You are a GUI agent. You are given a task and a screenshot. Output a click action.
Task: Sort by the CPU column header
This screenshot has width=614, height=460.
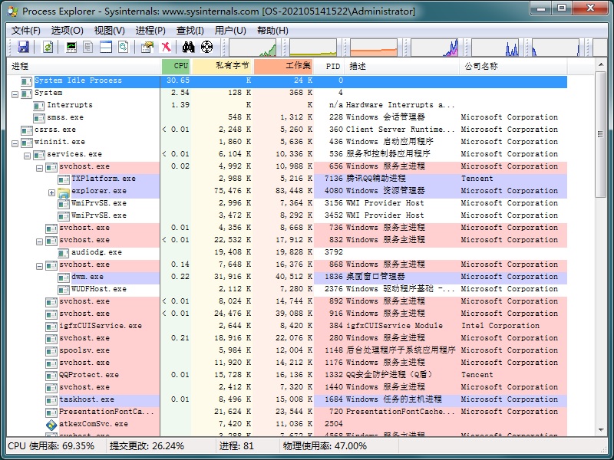point(177,66)
